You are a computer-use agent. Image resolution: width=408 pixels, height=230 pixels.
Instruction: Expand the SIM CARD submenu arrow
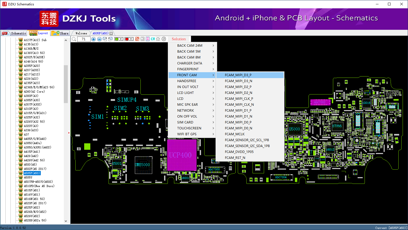213,122
